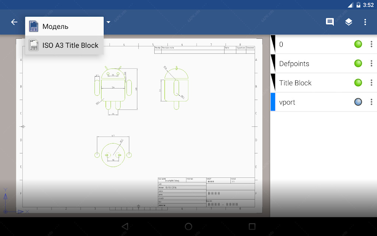Toggle visibility of Defpoints layer
377x236 pixels.
tap(358, 63)
